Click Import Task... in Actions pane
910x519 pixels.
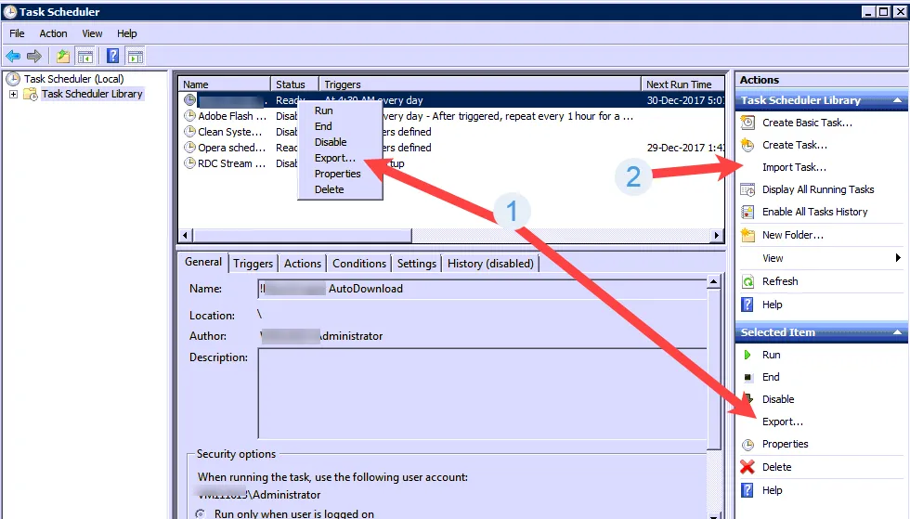(794, 167)
